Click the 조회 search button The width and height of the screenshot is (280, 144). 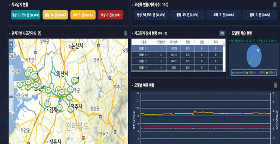[222, 33]
